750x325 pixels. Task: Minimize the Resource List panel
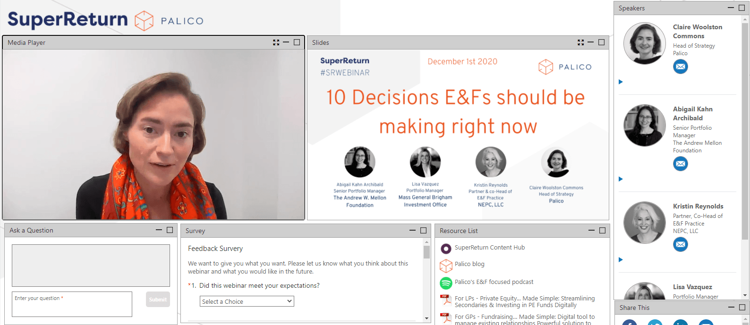tap(591, 231)
